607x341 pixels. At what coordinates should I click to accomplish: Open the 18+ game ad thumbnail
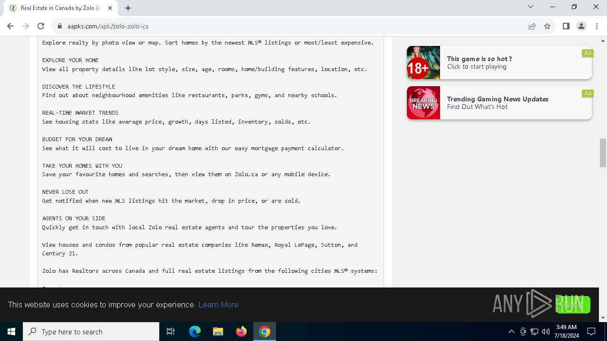tap(423, 63)
